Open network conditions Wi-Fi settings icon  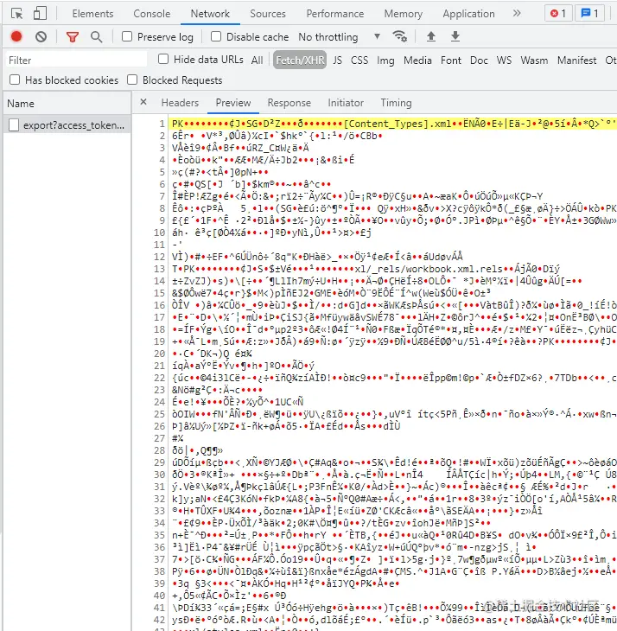coord(399,36)
